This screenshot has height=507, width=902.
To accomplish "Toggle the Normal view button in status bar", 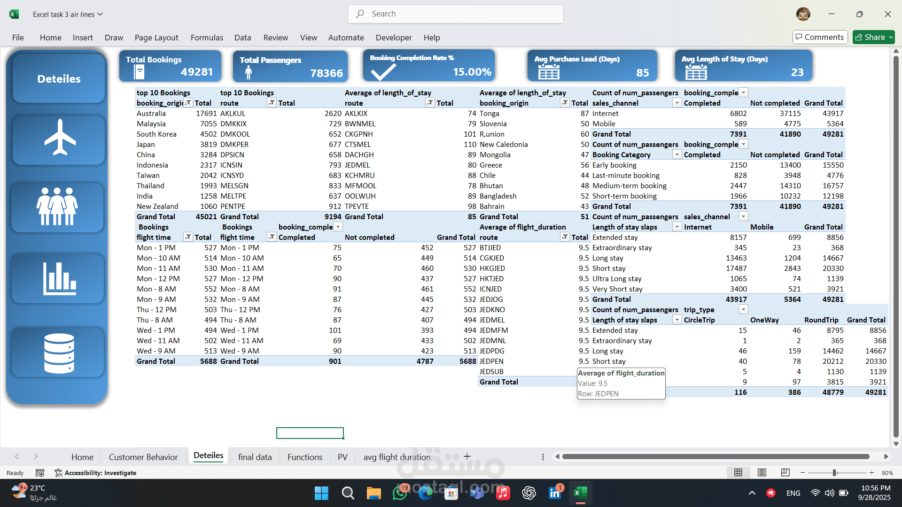I will pyautogui.click(x=738, y=473).
